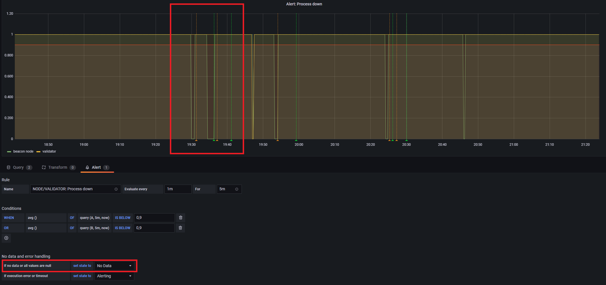
Task: Click the 1.20 y-axis label
Action: (x=10, y=14)
